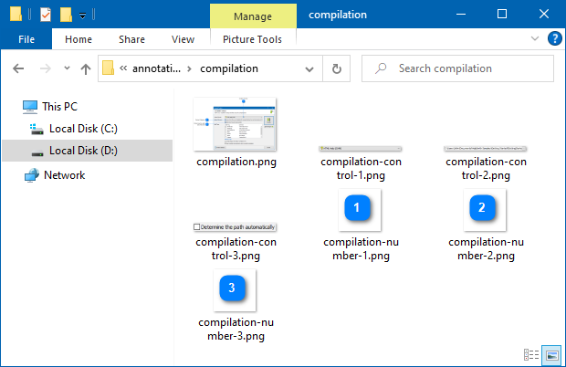Go up one folder level

click(x=86, y=68)
